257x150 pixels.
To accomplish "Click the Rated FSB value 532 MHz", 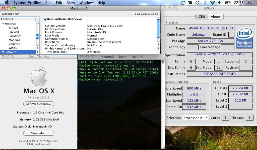I will [x=194, y=107].
